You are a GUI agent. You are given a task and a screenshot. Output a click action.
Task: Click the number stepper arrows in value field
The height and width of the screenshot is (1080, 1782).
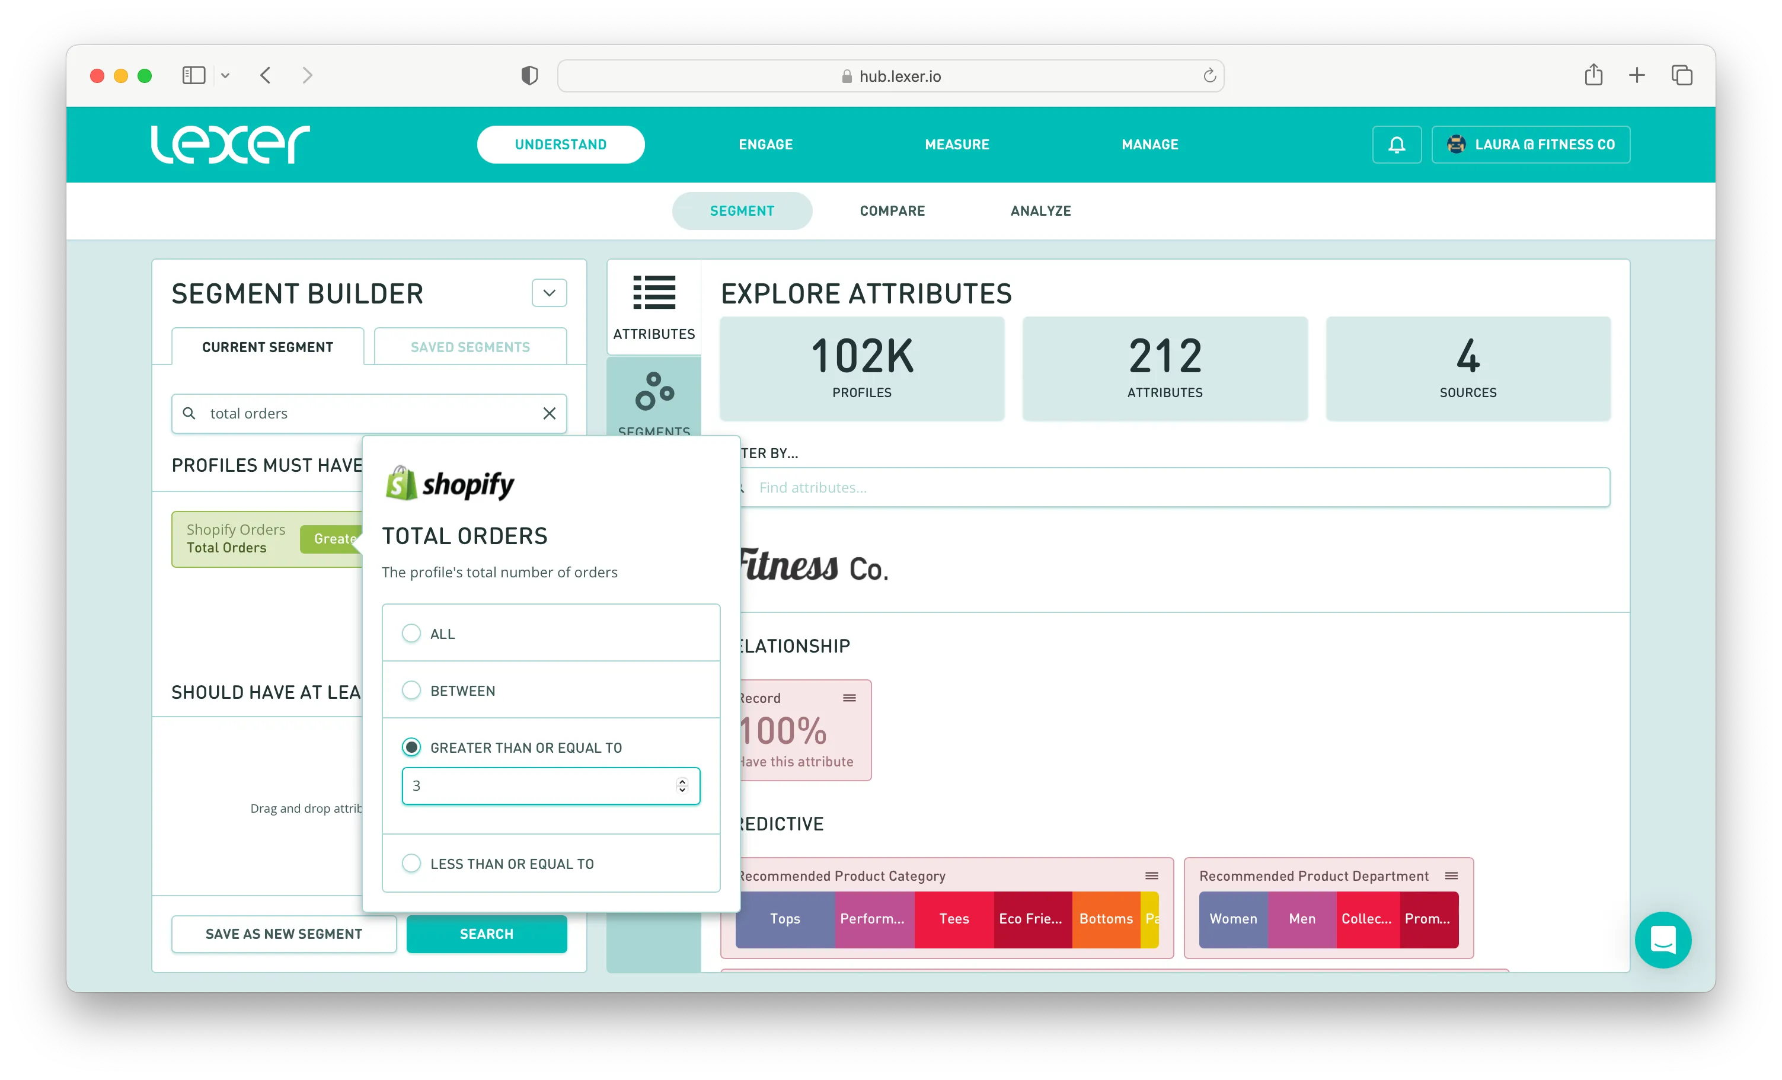tap(681, 785)
